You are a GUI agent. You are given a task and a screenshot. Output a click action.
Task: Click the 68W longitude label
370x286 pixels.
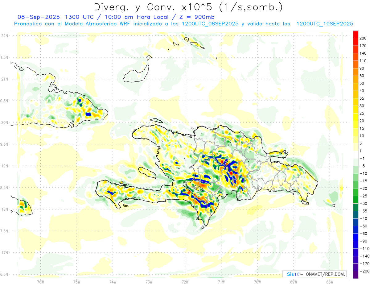coord(330,282)
